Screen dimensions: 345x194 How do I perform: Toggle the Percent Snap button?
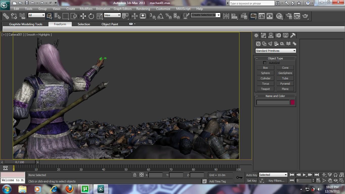coord(168,16)
